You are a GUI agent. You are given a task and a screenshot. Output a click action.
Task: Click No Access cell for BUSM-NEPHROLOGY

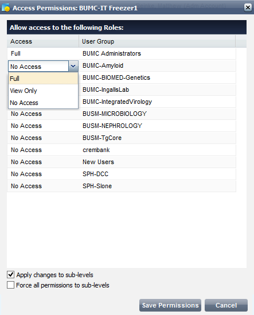pyautogui.click(x=43, y=126)
